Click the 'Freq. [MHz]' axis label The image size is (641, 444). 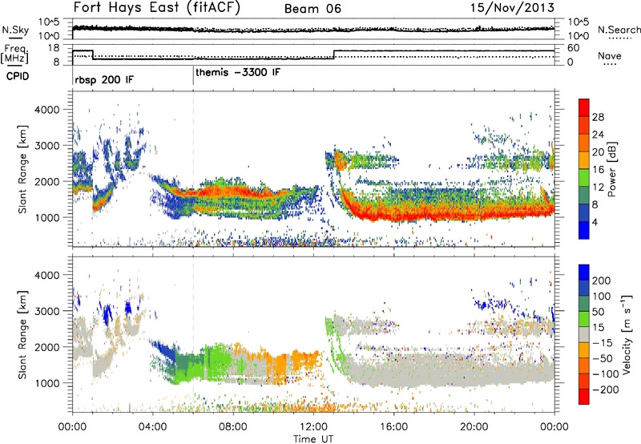coord(15,54)
